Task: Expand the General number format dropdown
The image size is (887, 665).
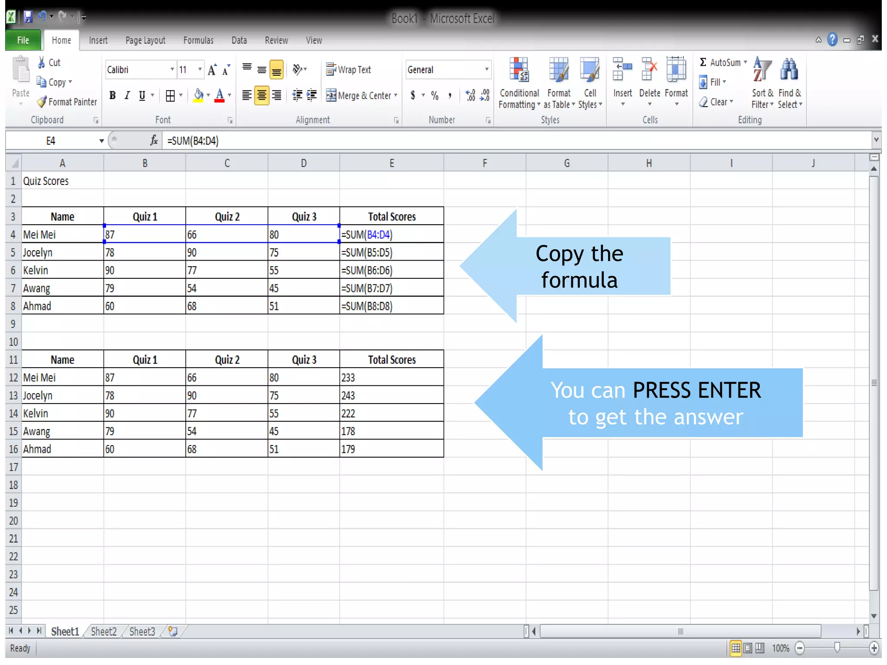Action: pyautogui.click(x=486, y=70)
